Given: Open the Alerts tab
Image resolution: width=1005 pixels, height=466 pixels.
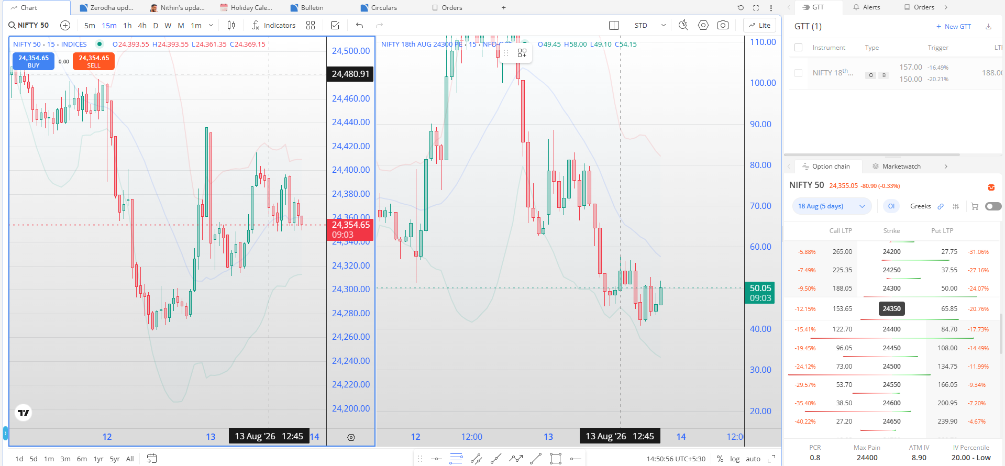Looking at the screenshot, I should point(867,7).
